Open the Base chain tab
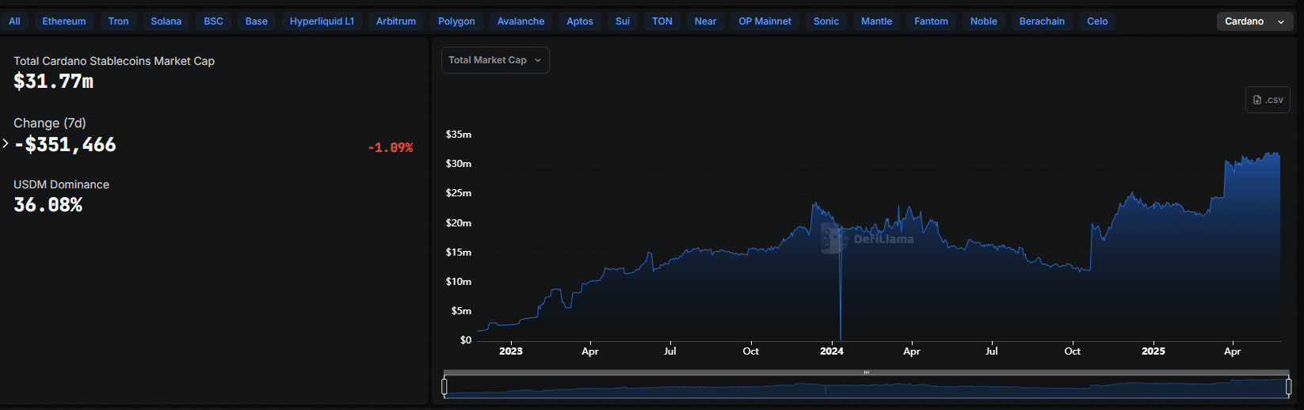 [257, 21]
